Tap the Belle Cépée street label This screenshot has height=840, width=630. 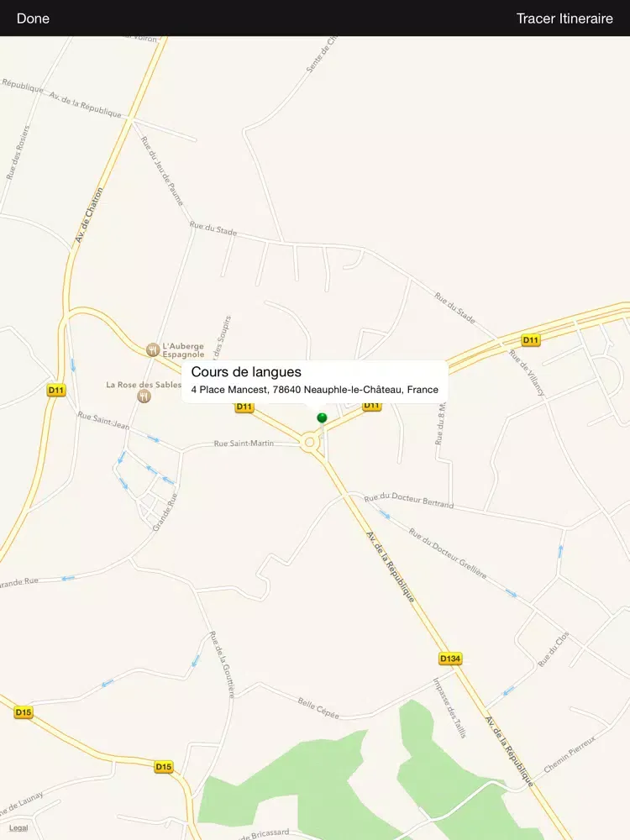[318, 707]
